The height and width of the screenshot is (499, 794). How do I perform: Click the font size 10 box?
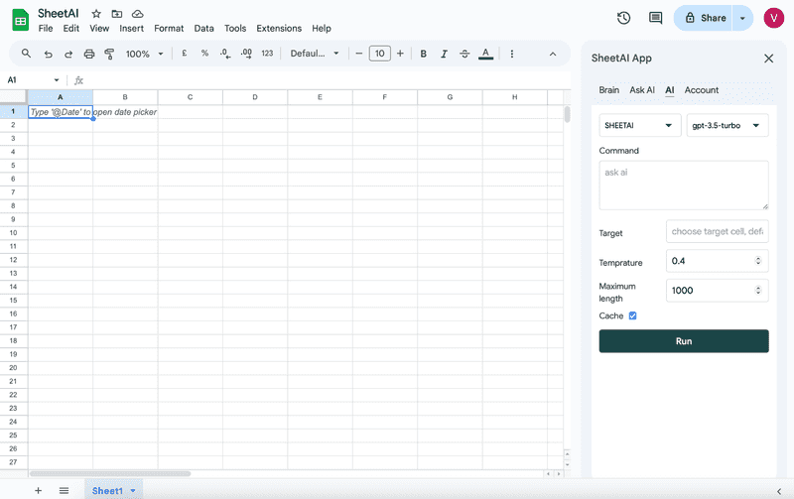pos(380,54)
